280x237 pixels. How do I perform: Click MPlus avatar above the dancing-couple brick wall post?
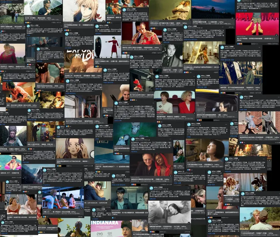(x=242, y=98)
